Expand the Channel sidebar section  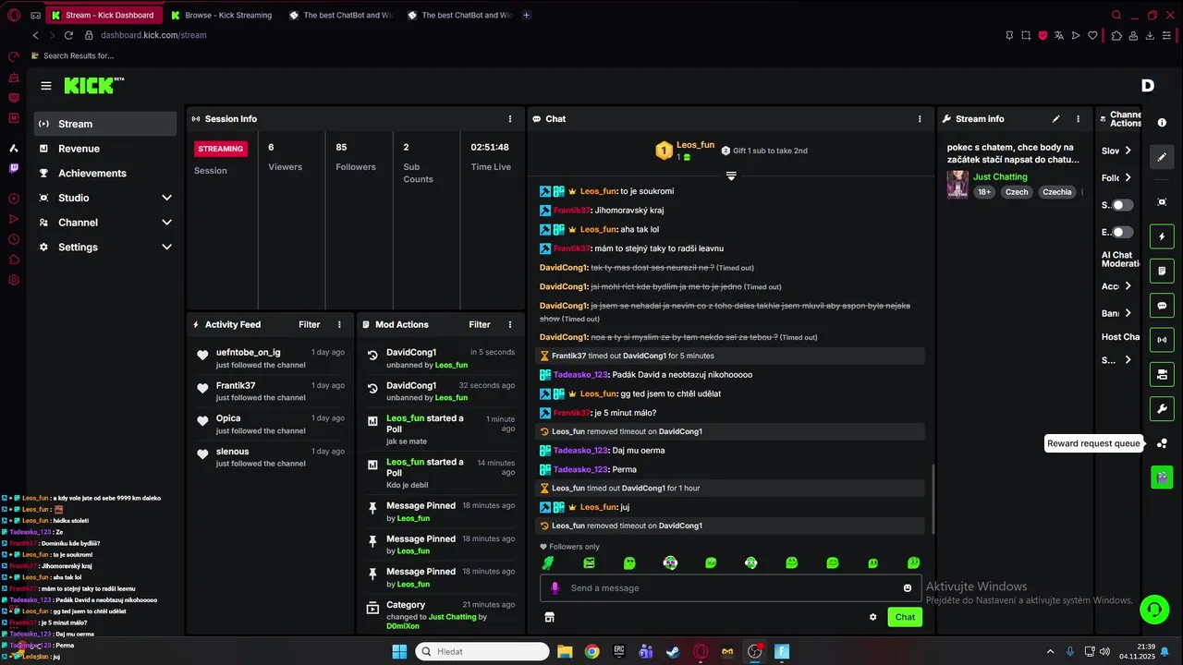[166, 223]
